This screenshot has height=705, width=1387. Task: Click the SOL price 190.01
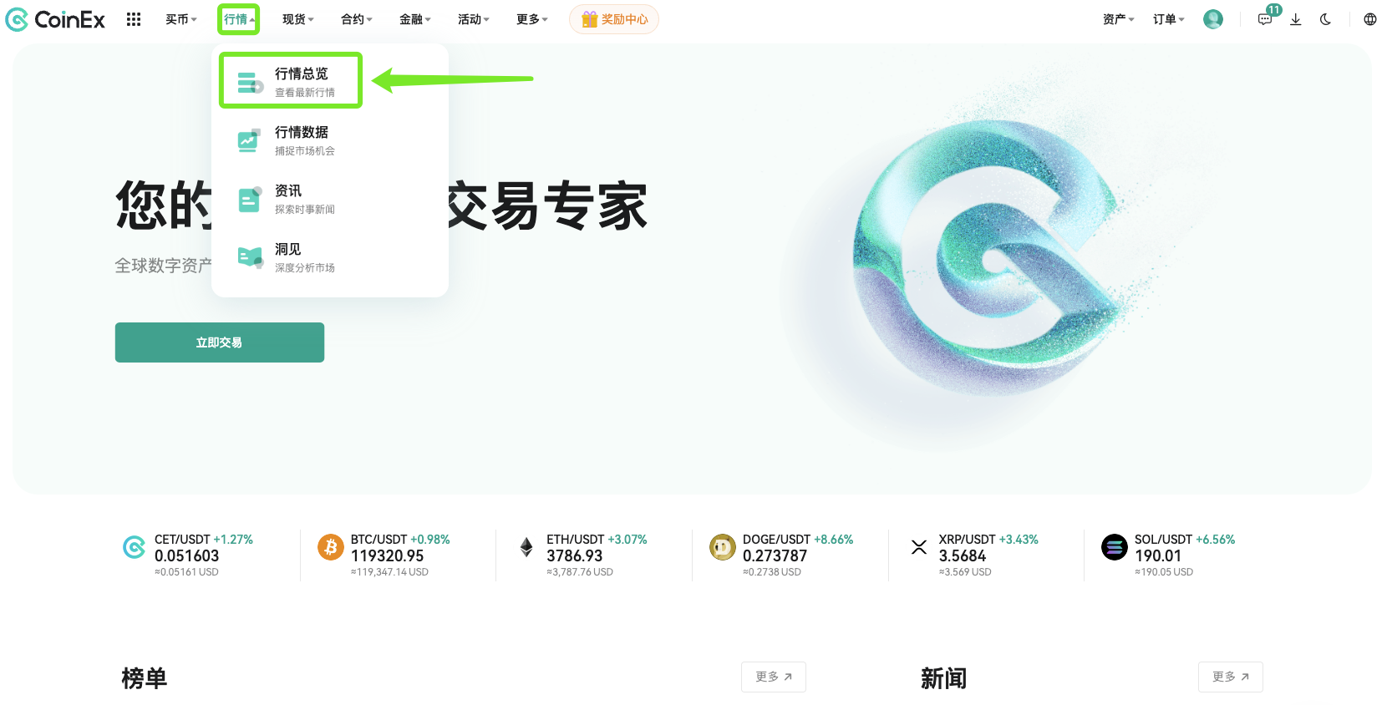point(1157,556)
